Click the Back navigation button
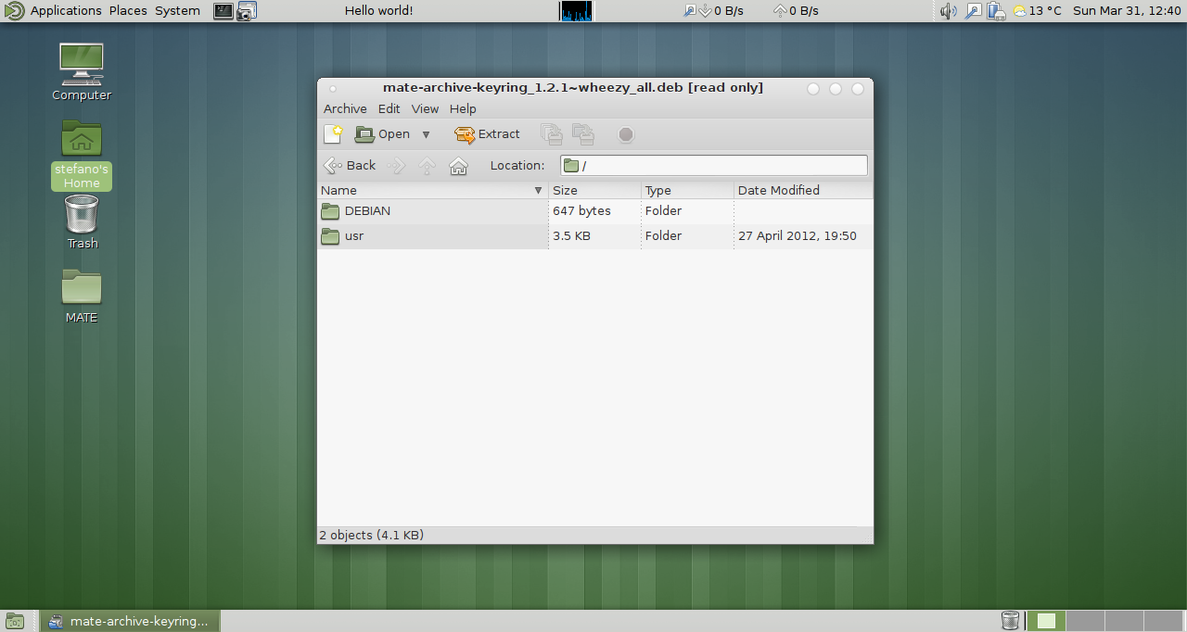The image size is (1187, 632). pyautogui.click(x=350, y=166)
